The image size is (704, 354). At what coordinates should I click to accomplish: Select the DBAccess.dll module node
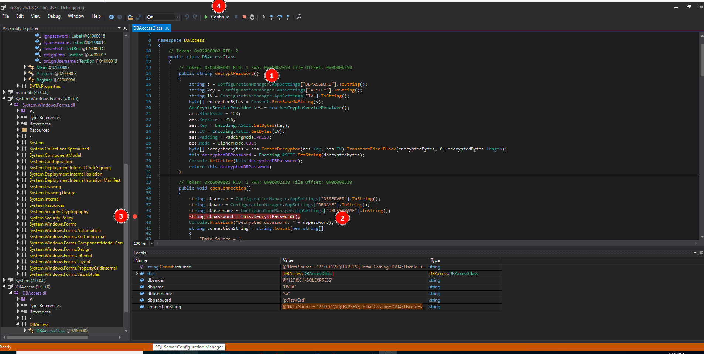point(35,293)
